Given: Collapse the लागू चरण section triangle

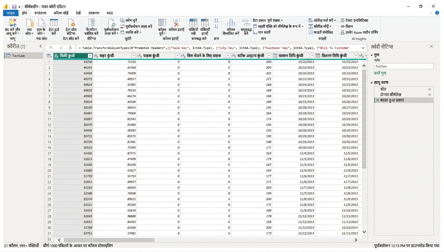Looking at the screenshot, I should tap(371, 82).
